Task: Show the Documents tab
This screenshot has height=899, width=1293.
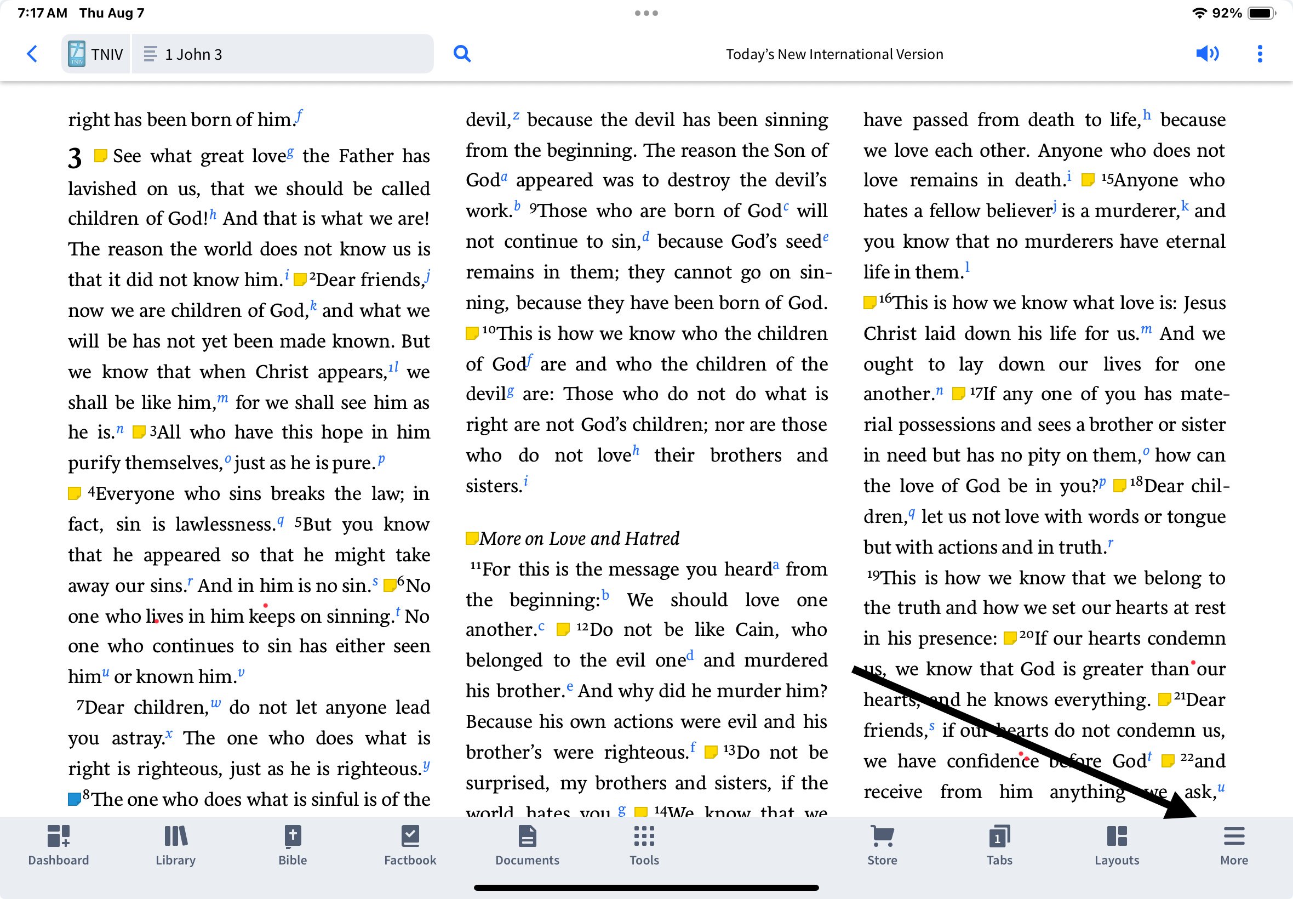Action: 527,845
